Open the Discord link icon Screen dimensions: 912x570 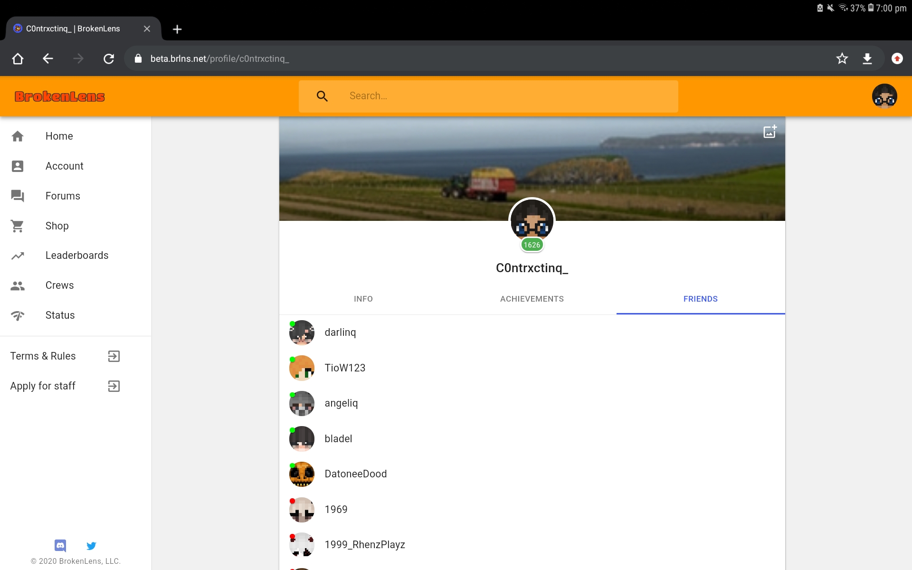pos(60,545)
